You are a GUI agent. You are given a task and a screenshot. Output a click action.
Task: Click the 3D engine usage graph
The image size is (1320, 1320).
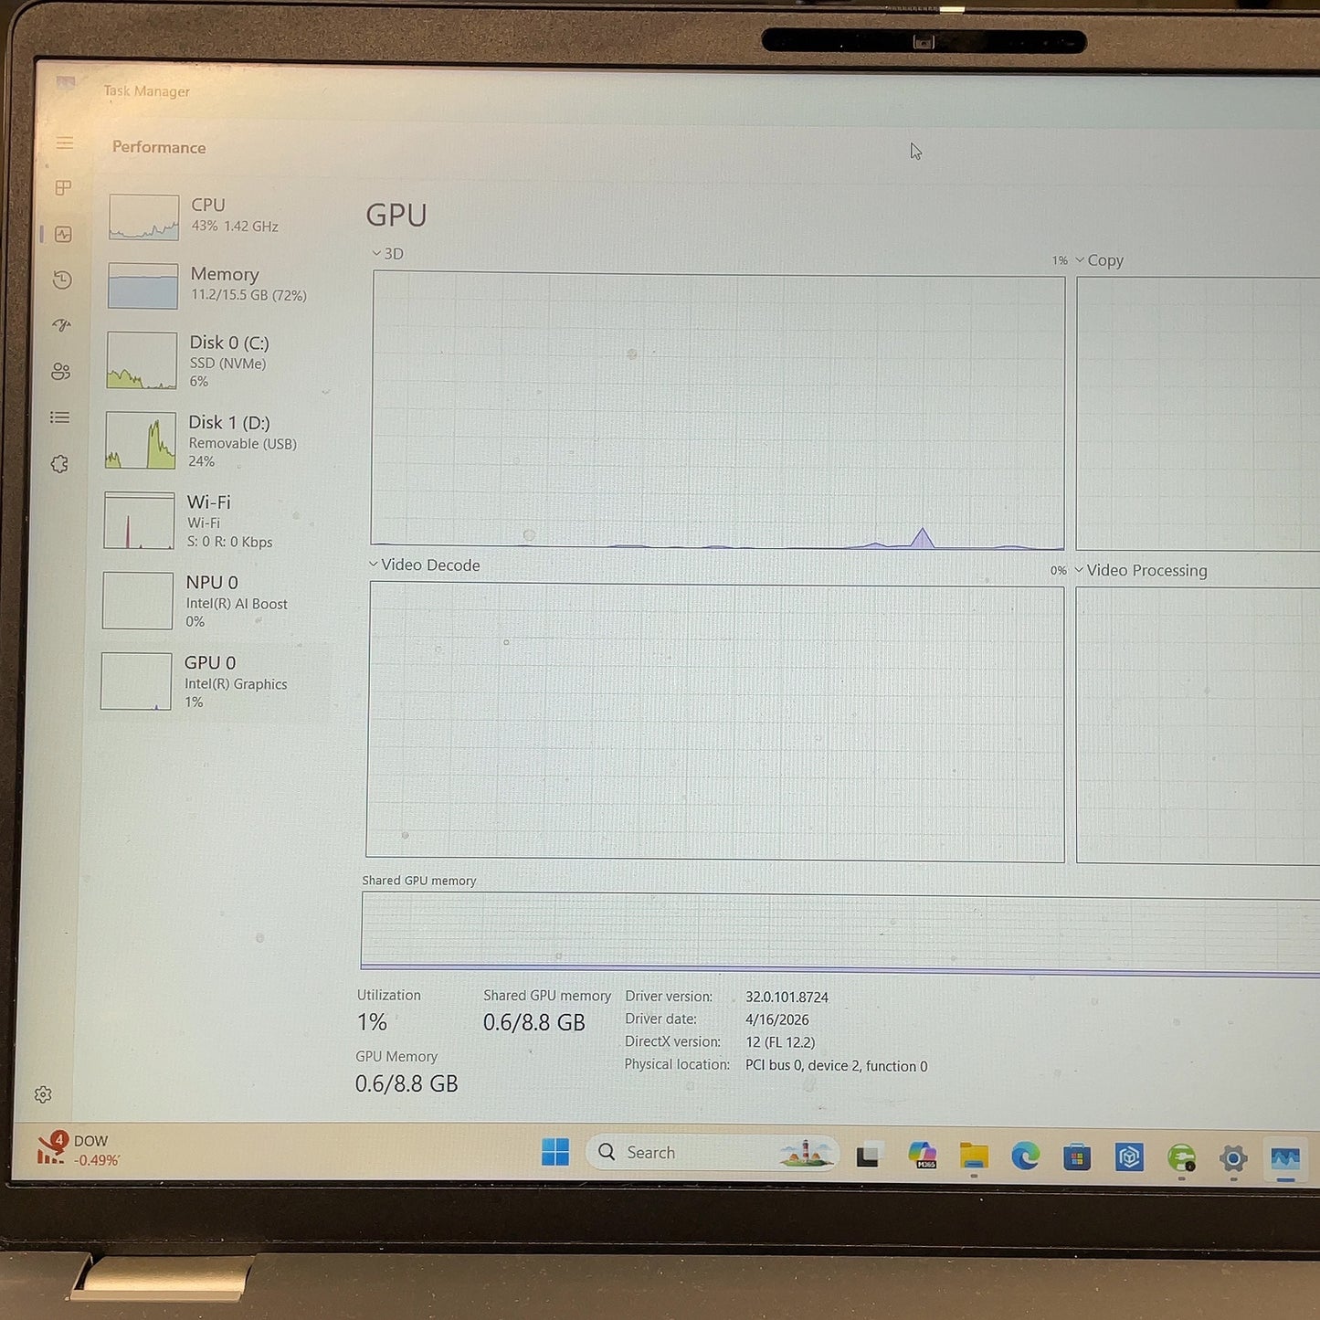718,411
